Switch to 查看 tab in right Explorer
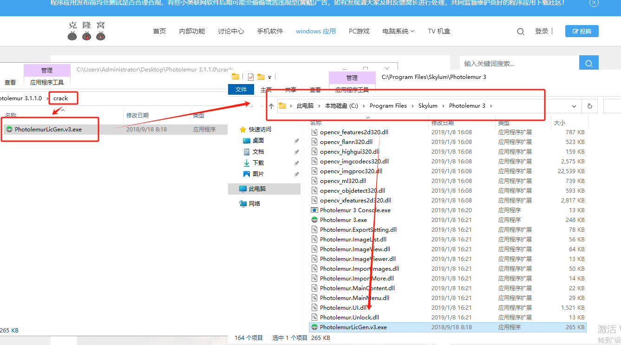The width and height of the screenshot is (621, 345). pos(315,90)
